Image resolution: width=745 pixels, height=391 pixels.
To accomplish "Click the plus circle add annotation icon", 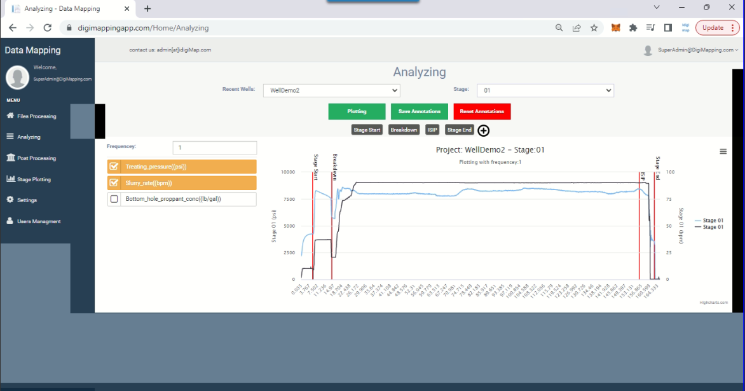I will click(484, 130).
